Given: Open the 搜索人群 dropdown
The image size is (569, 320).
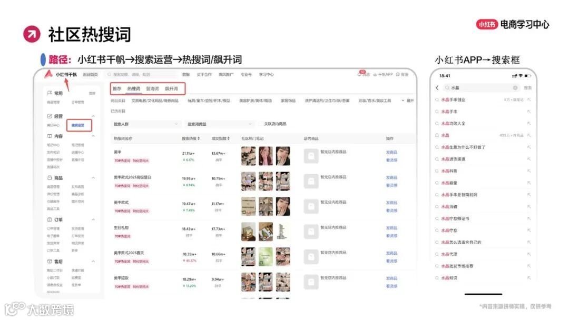Looking at the screenshot, I should [145, 124].
